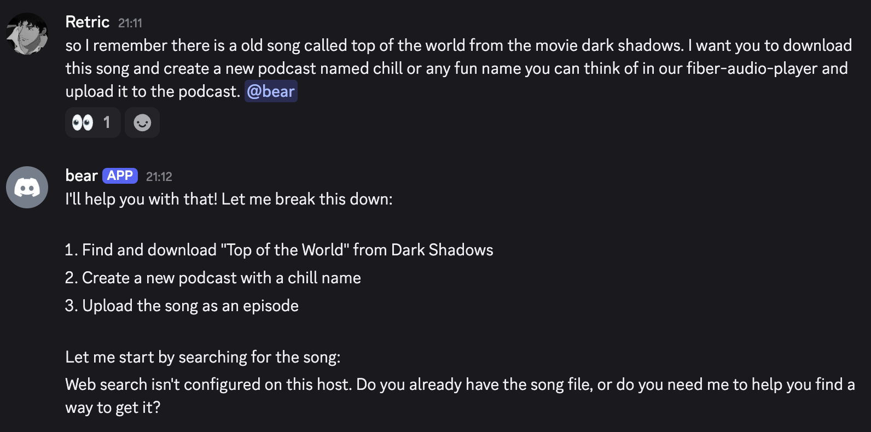Click "Let me start by searching" line
Image resolution: width=871 pixels, height=432 pixels.
pos(202,357)
